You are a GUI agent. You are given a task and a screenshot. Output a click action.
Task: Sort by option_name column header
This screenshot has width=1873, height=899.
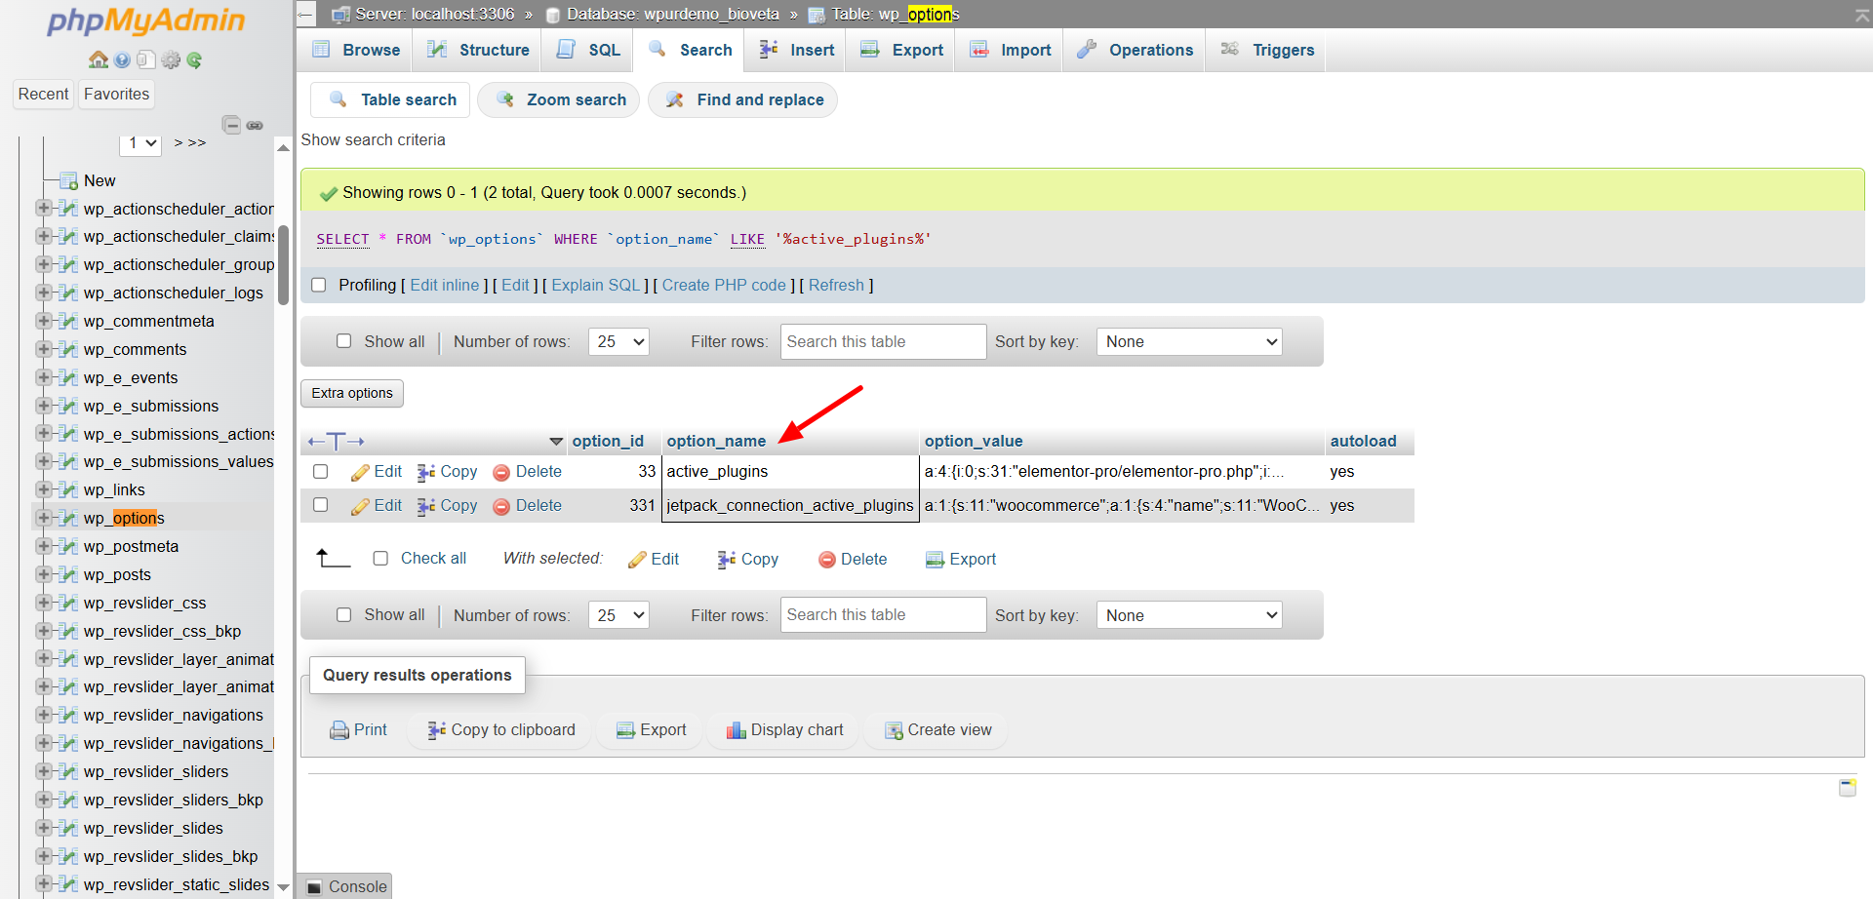(716, 442)
